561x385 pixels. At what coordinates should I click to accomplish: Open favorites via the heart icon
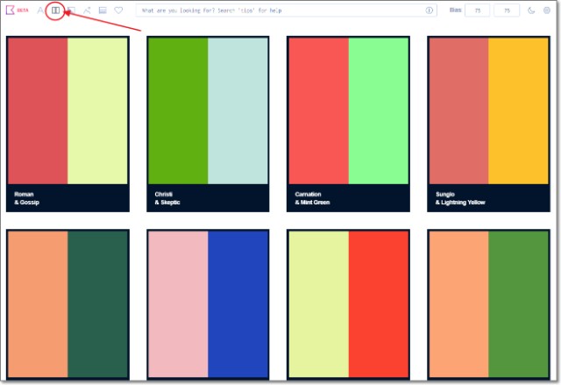[x=118, y=11]
